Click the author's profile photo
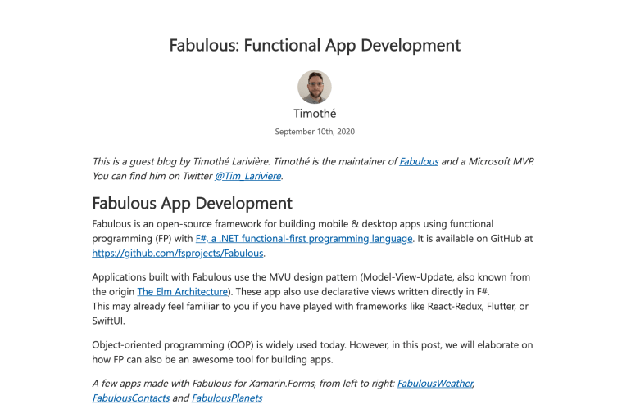Image resolution: width=631 pixels, height=409 pixels. [x=315, y=87]
